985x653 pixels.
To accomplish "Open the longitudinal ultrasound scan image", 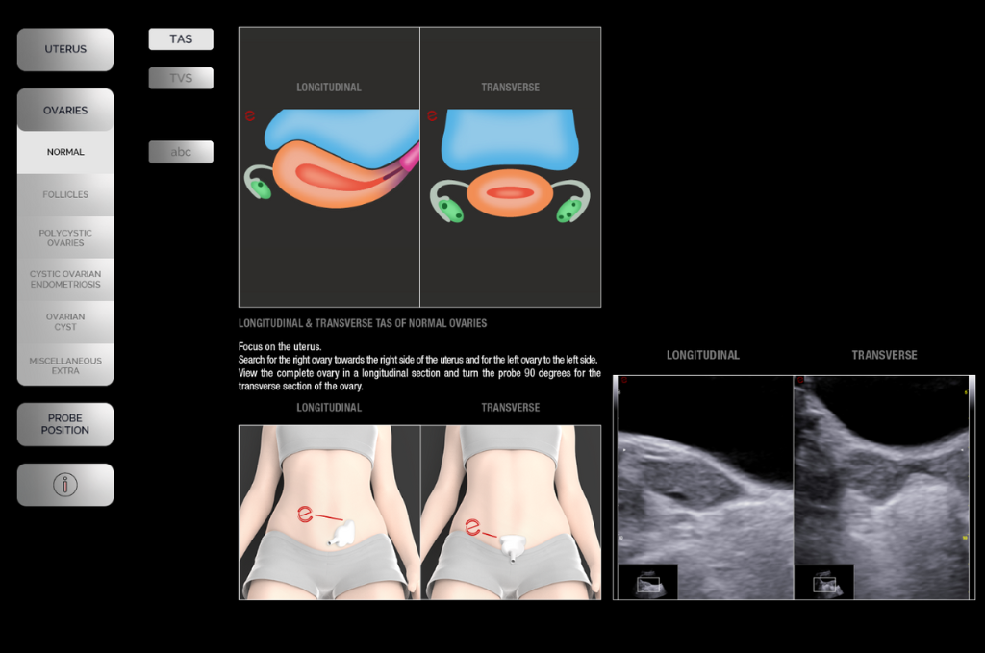I will [x=703, y=488].
